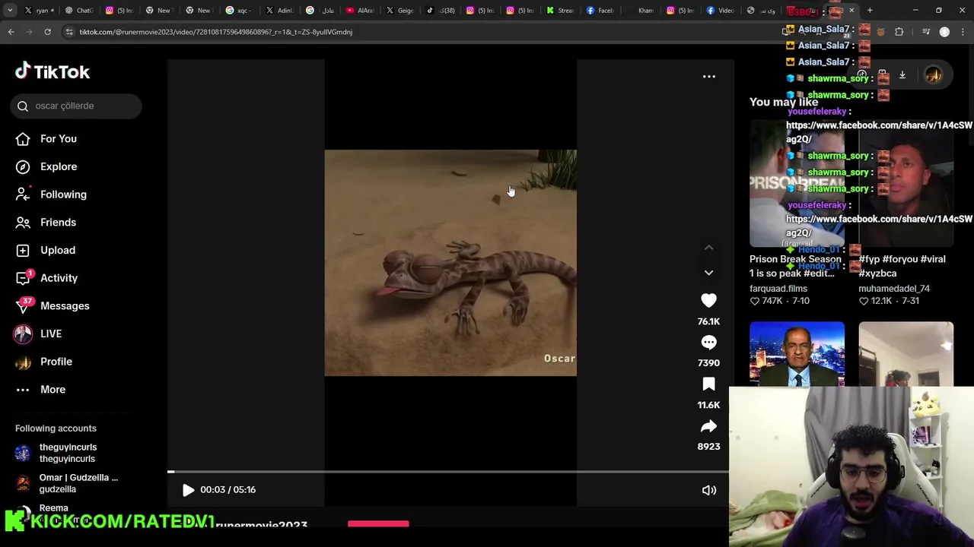Screen dimensions: 974x547
Task: Click the site info icon in address bar
Action: point(69,32)
